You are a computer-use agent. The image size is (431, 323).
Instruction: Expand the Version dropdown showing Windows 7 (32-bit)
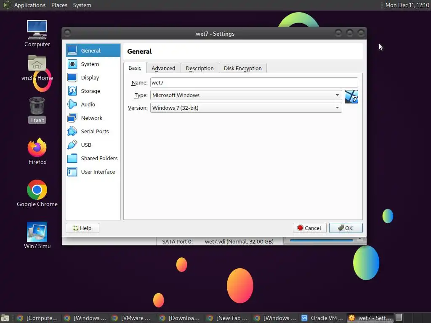click(246, 108)
